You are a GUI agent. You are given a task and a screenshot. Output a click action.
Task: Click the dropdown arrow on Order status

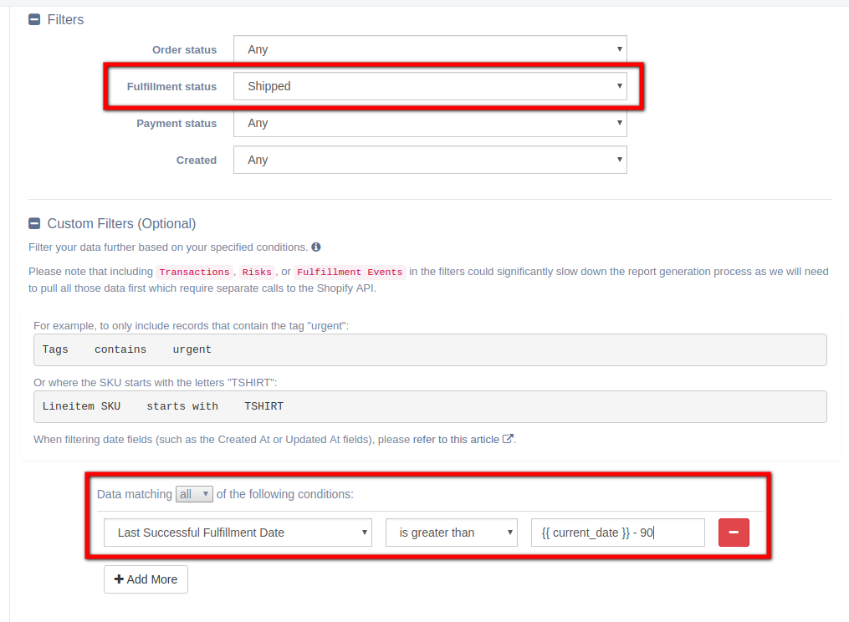(619, 49)
